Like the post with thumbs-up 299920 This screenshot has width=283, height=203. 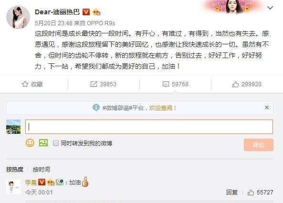[x=235, y=84]
